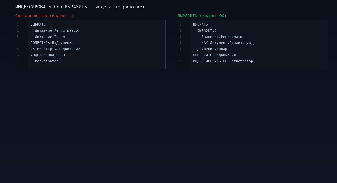
Task: Place cursor on "Движение.Регистратор," line with comma
Action: [x=57, y=30]
